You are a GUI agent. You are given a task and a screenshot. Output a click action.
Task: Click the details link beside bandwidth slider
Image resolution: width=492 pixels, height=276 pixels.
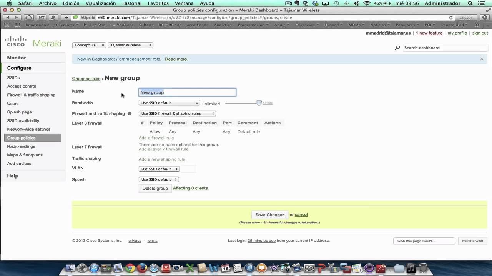point(268,103)
